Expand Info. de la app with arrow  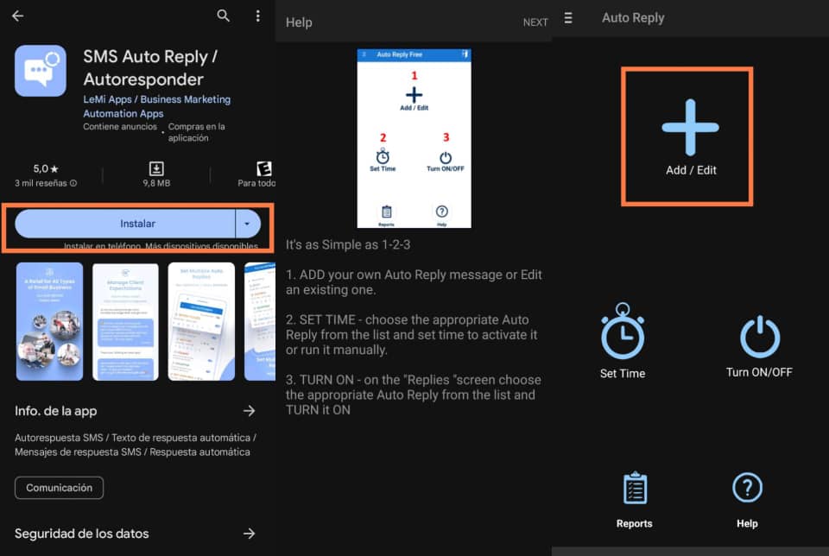tap(249, 411)
